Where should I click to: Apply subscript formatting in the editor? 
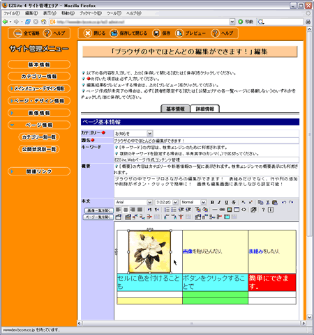click(x=243, y=202)
